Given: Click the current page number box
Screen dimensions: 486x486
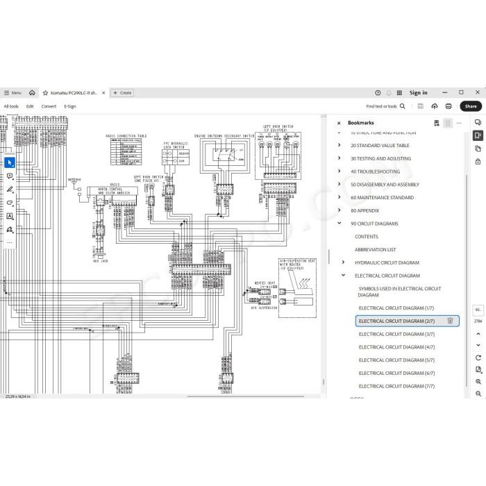Looking at the screenshot, I should point(478,310).
